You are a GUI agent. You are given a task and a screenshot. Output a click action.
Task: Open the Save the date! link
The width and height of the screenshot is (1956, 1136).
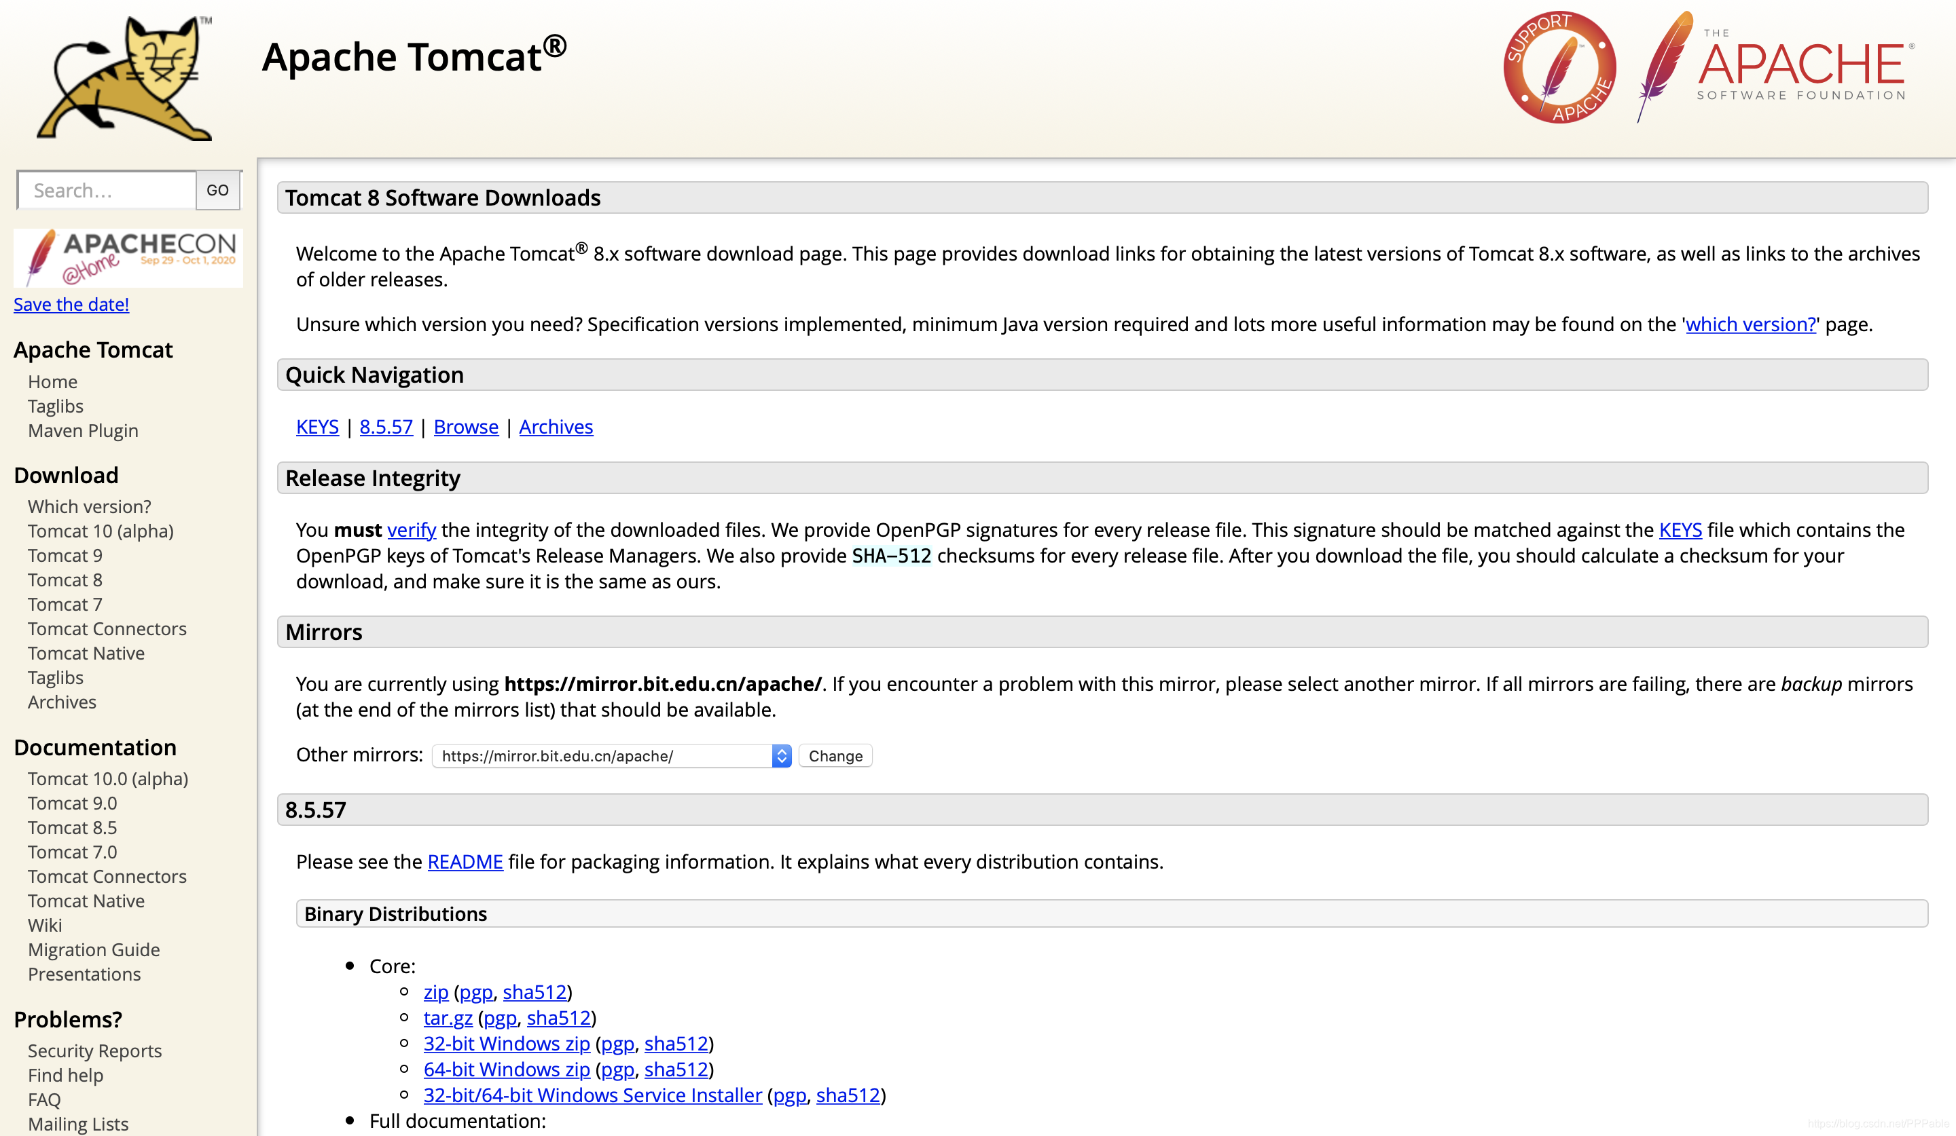[x=71, y=304]
